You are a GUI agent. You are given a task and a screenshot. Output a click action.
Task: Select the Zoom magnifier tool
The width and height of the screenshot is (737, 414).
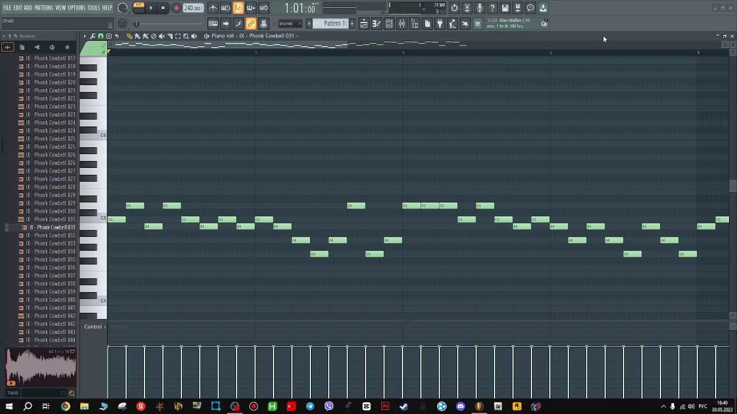pyautogui.click(x=186, y=36)
